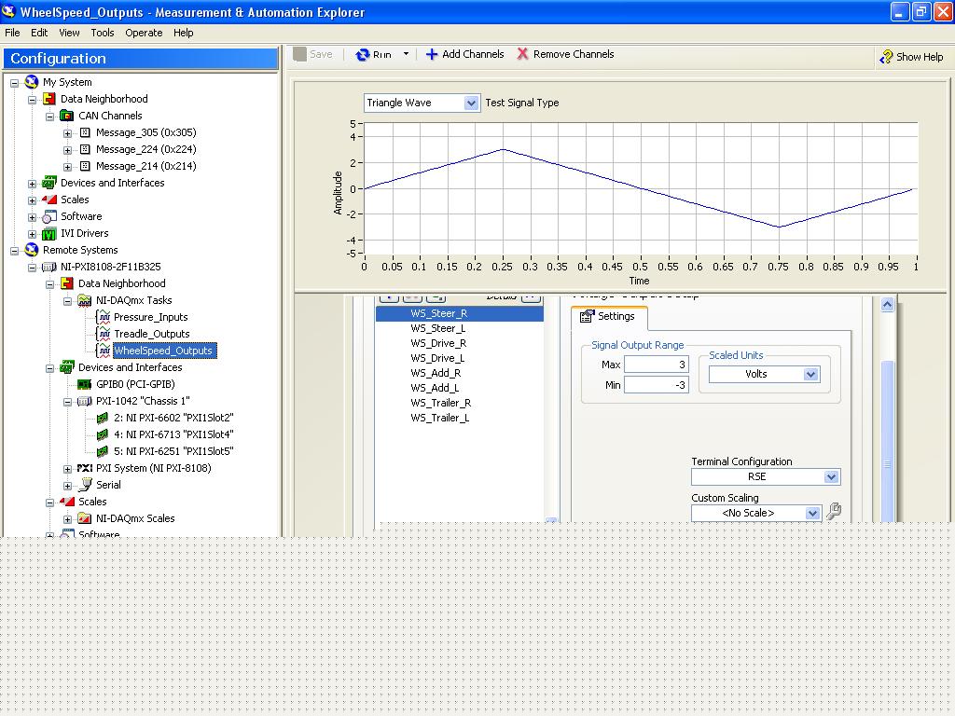The image size is (955, 716).
Task: Click the Treadle_Outputs task icon
Action: pyautogui.click(x=103, y=335)
